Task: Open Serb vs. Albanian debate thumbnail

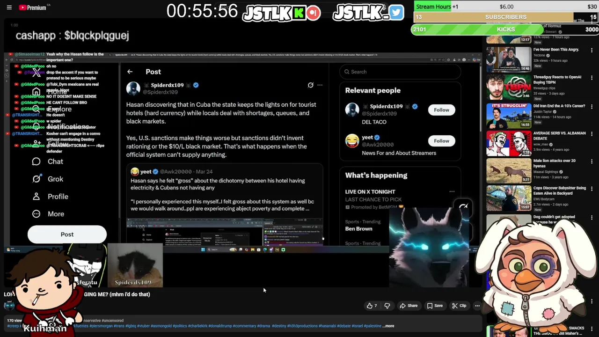Action: (x=508, y=143)
